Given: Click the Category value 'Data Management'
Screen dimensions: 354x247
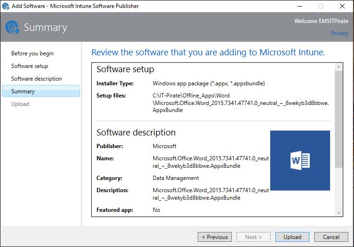Looking at the screenshot, I should 176,178.
